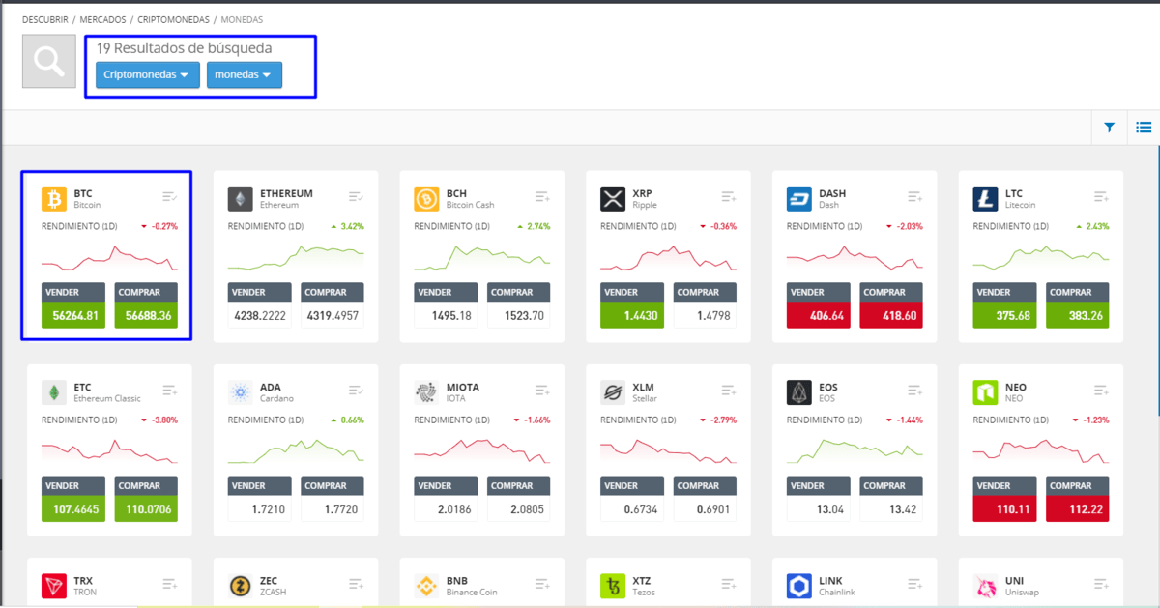Go to MERCADOS breadcrumb
This screenshot has height=608, width=1160.
pos(102,19)
